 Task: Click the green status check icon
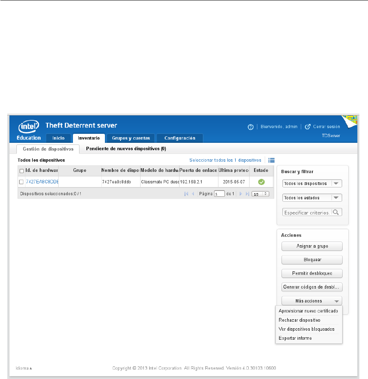(261, 182)
